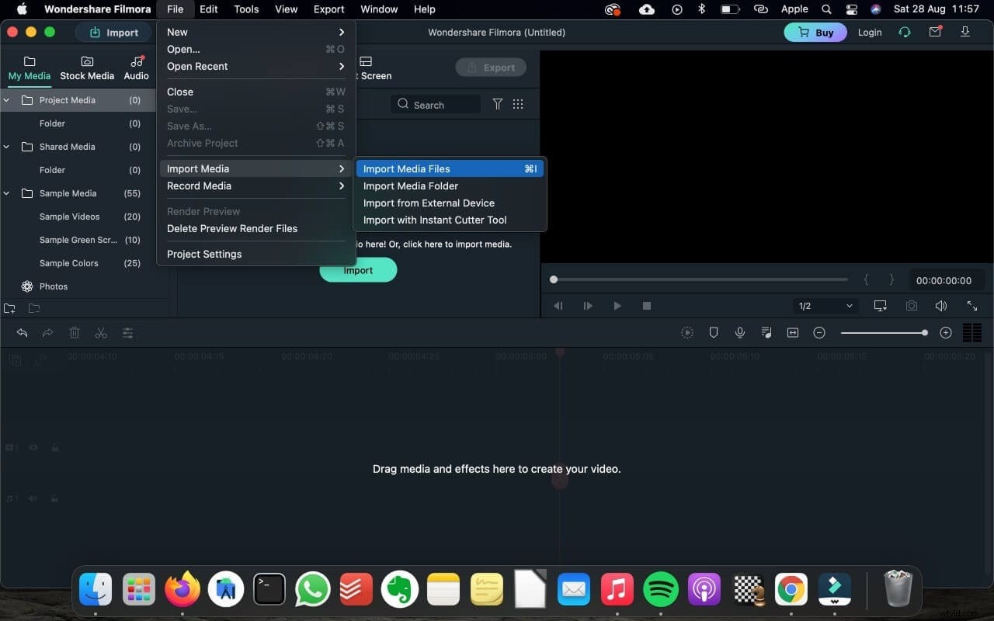Switch to the Stock Media tab

87,68
